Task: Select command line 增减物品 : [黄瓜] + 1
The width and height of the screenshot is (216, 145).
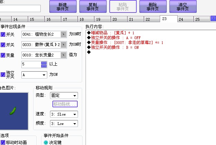Action: coord(110,33)
